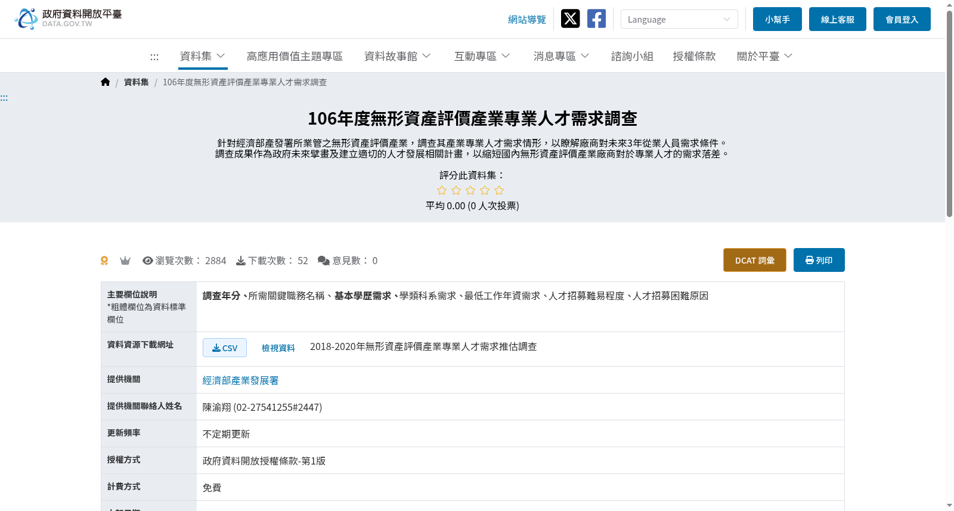Download the CSV resource
The image size is (954, 511).
tap(225, 348)
